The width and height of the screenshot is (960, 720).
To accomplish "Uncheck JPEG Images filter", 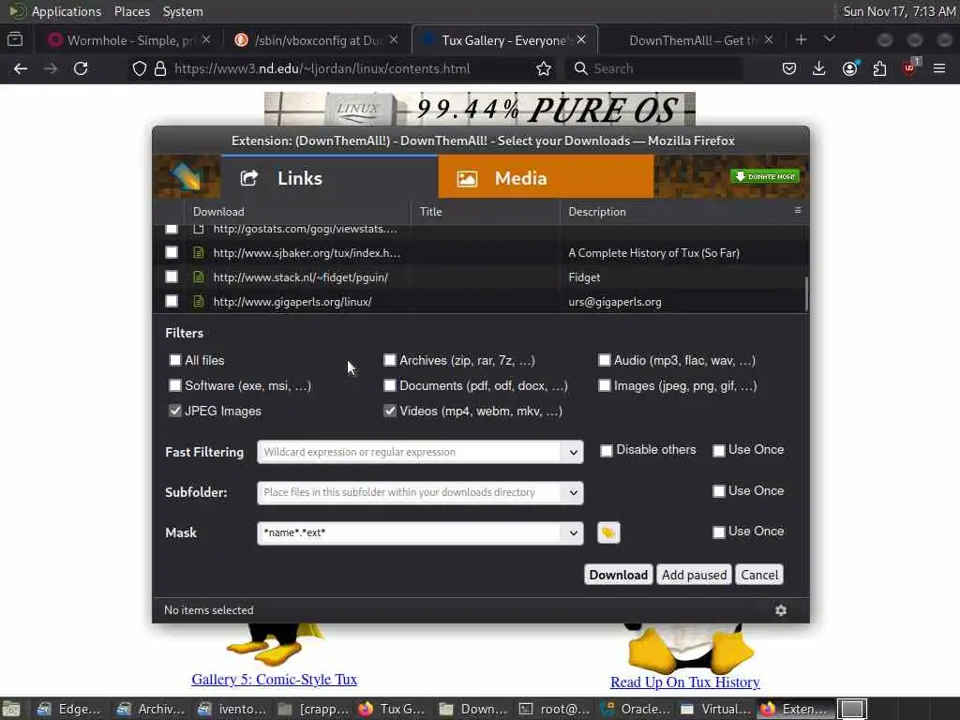I will [x=175, y=411].
